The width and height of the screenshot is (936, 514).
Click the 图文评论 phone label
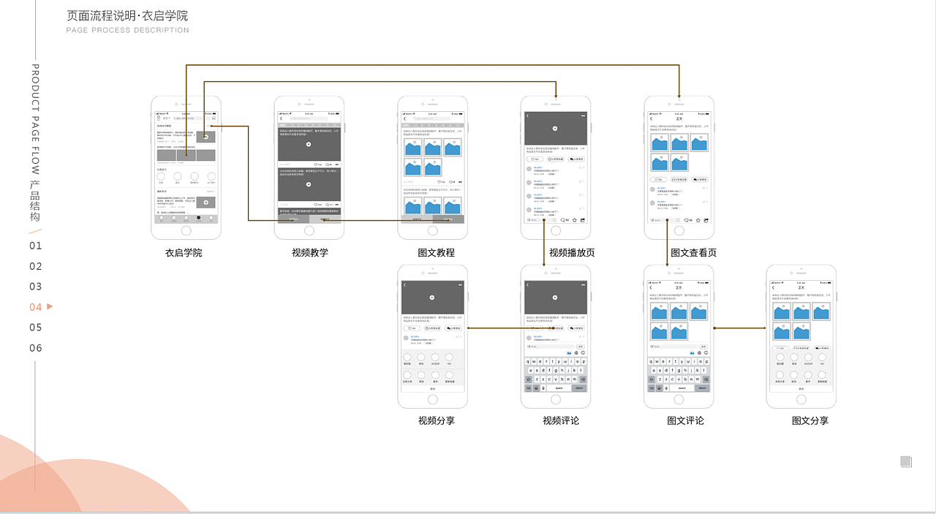tap(686, 421)
